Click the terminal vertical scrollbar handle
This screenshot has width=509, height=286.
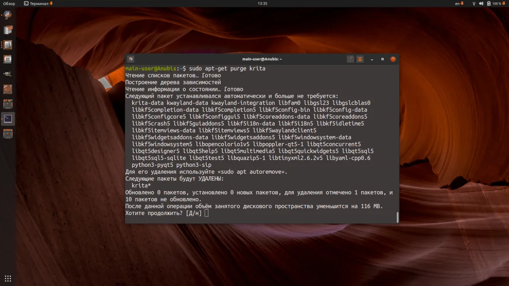click(x=398, y=217)
